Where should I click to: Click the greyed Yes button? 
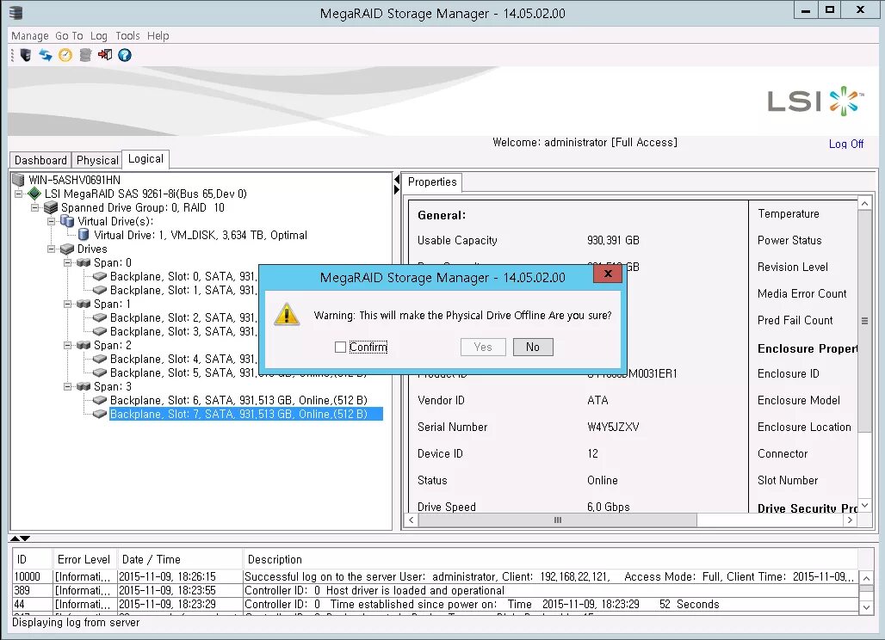(x=483, y=347)
